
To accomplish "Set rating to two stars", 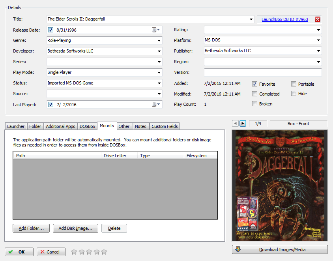I will pos(82,252).
